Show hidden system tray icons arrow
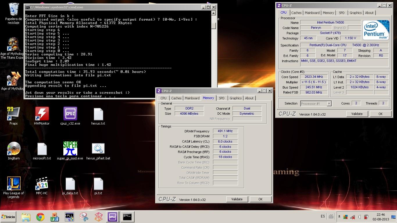The height and width of the screenshot is (223, 397). [339, 217]
